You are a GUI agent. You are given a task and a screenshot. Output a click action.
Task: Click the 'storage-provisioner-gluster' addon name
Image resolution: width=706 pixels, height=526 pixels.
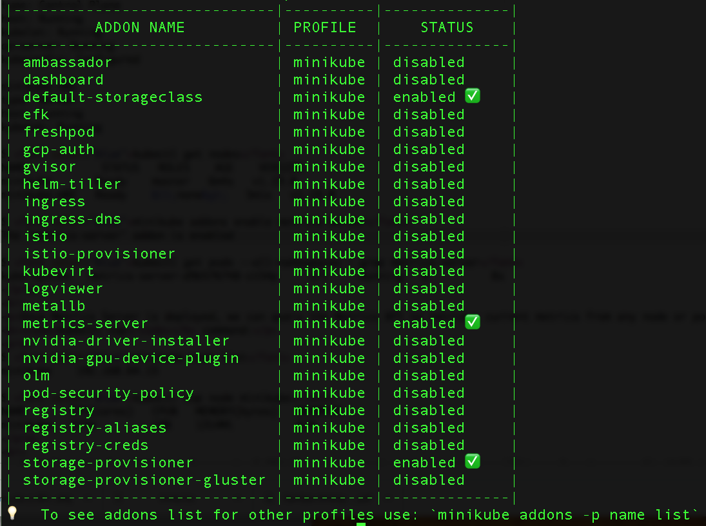tap(144, 480)
